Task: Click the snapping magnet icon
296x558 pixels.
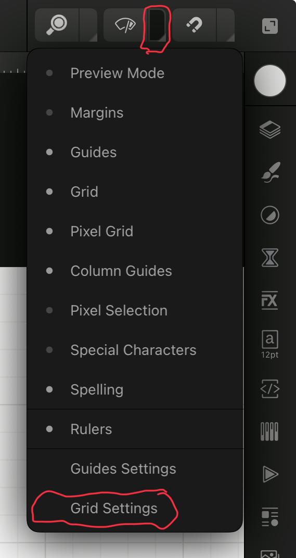Action: click(x=194, y=26)
